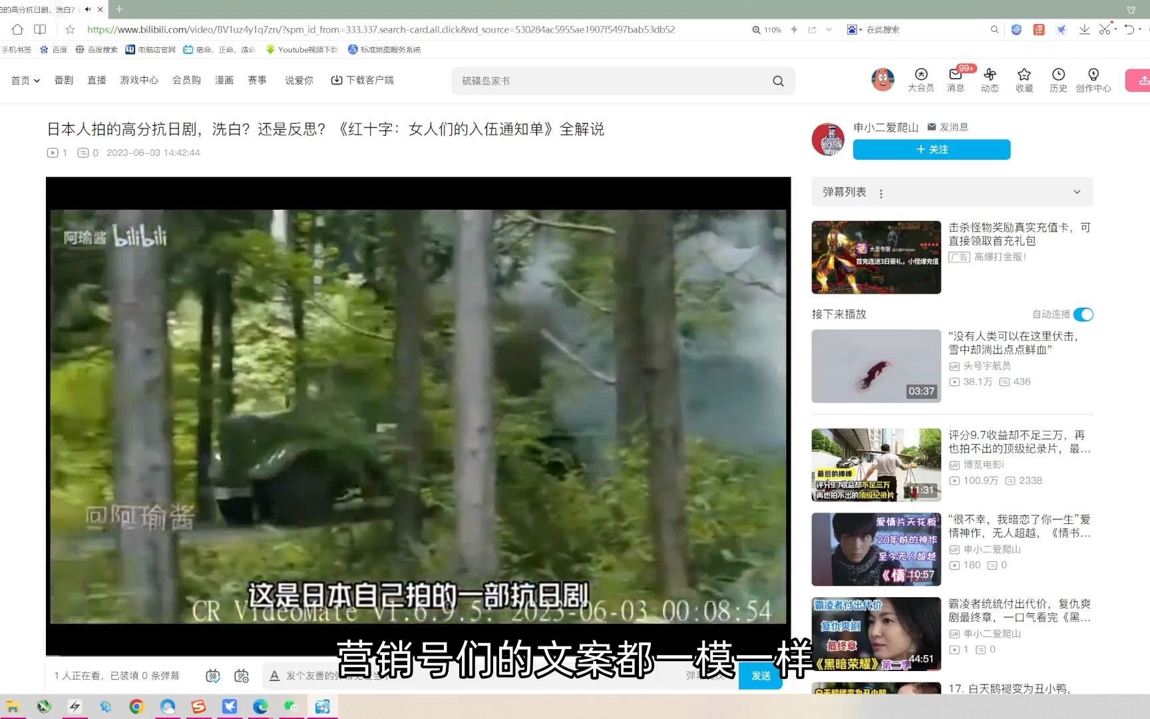Click the 110% zoom indicator

(767, 29)
